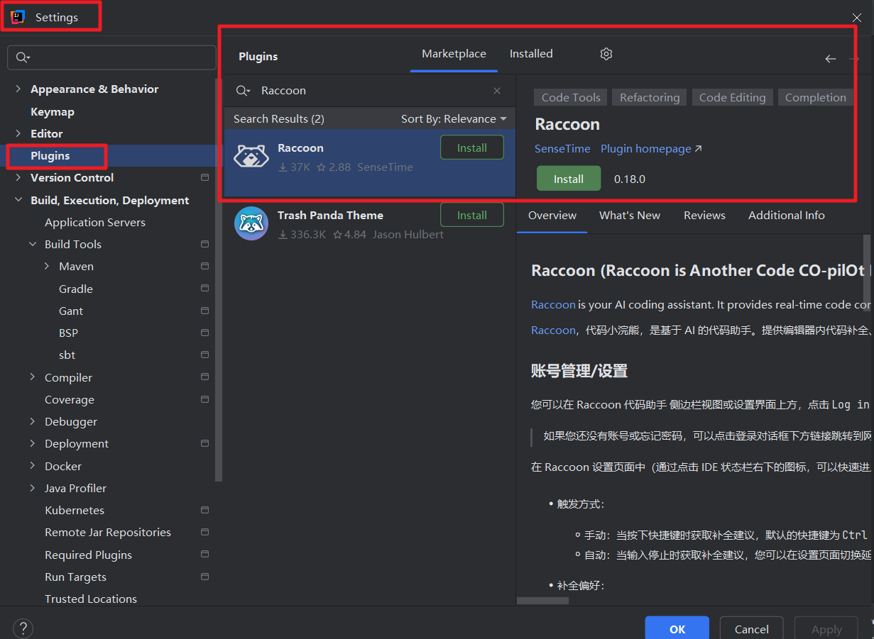Click the project-level icon beside Coverage

204,399
